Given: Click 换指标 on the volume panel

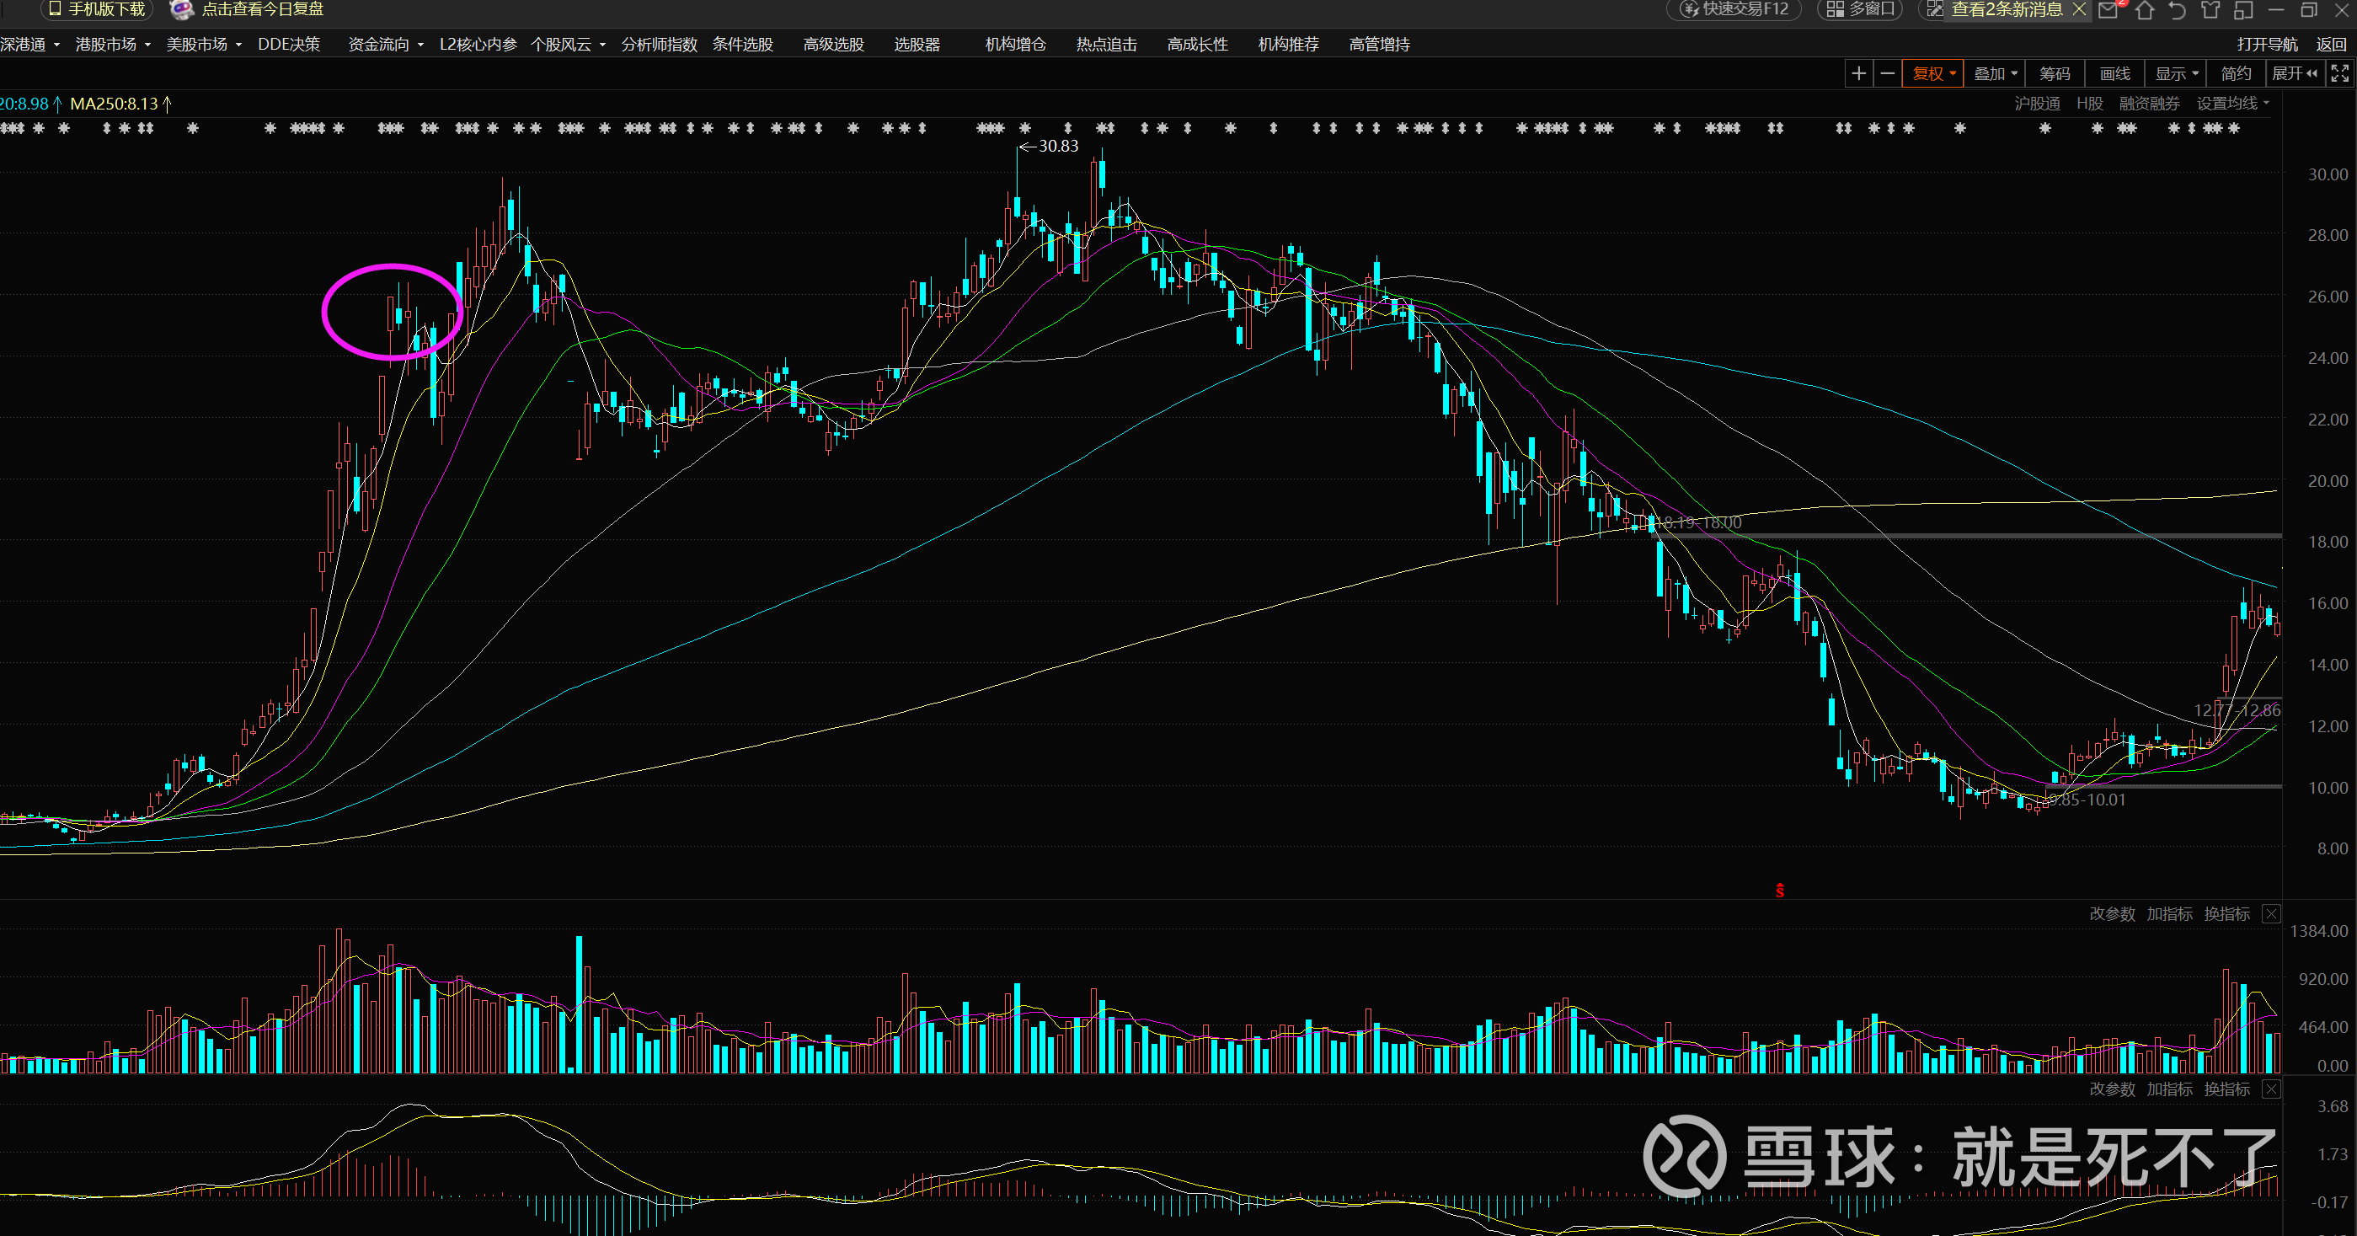Looking at the screenshot, I should pos(2226,914).
